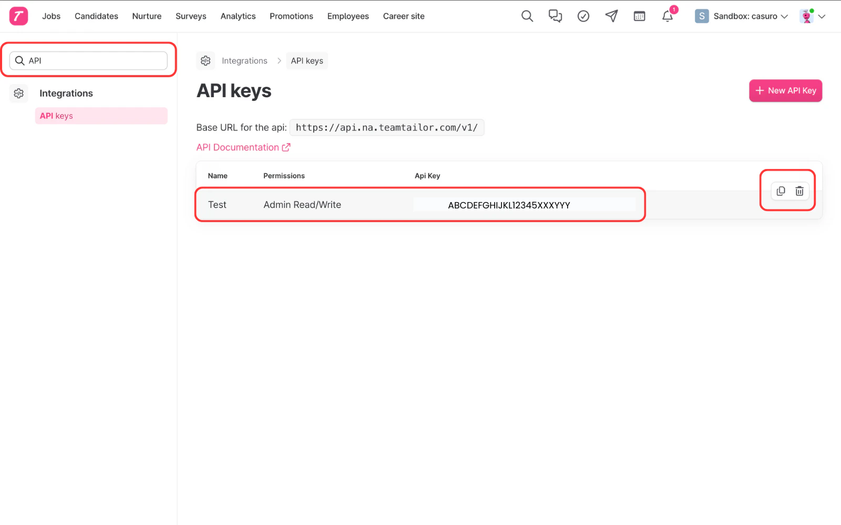Screen dimensions: 841x525
Task: Delete the Test API key
Action: point(799,191)
